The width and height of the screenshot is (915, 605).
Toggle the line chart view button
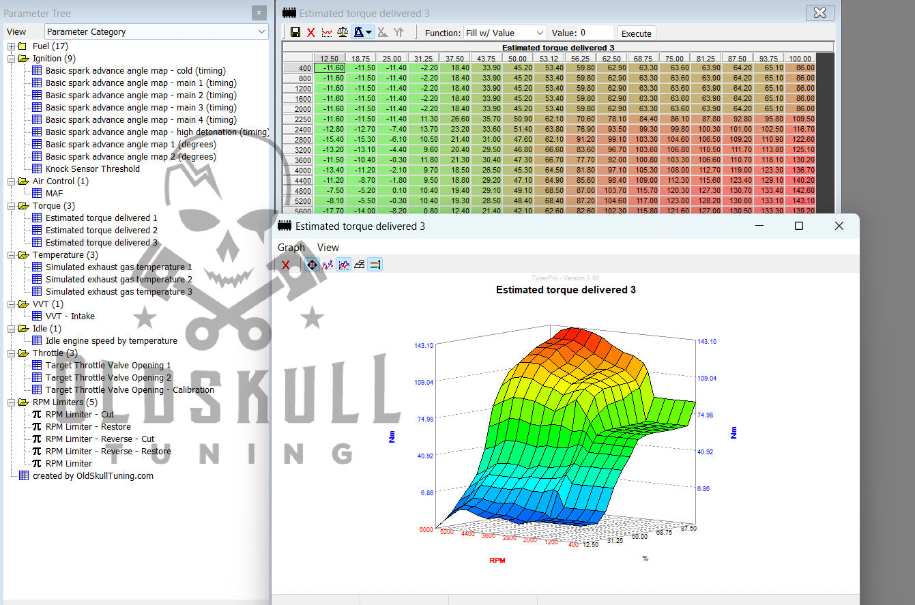click(344, 265)
